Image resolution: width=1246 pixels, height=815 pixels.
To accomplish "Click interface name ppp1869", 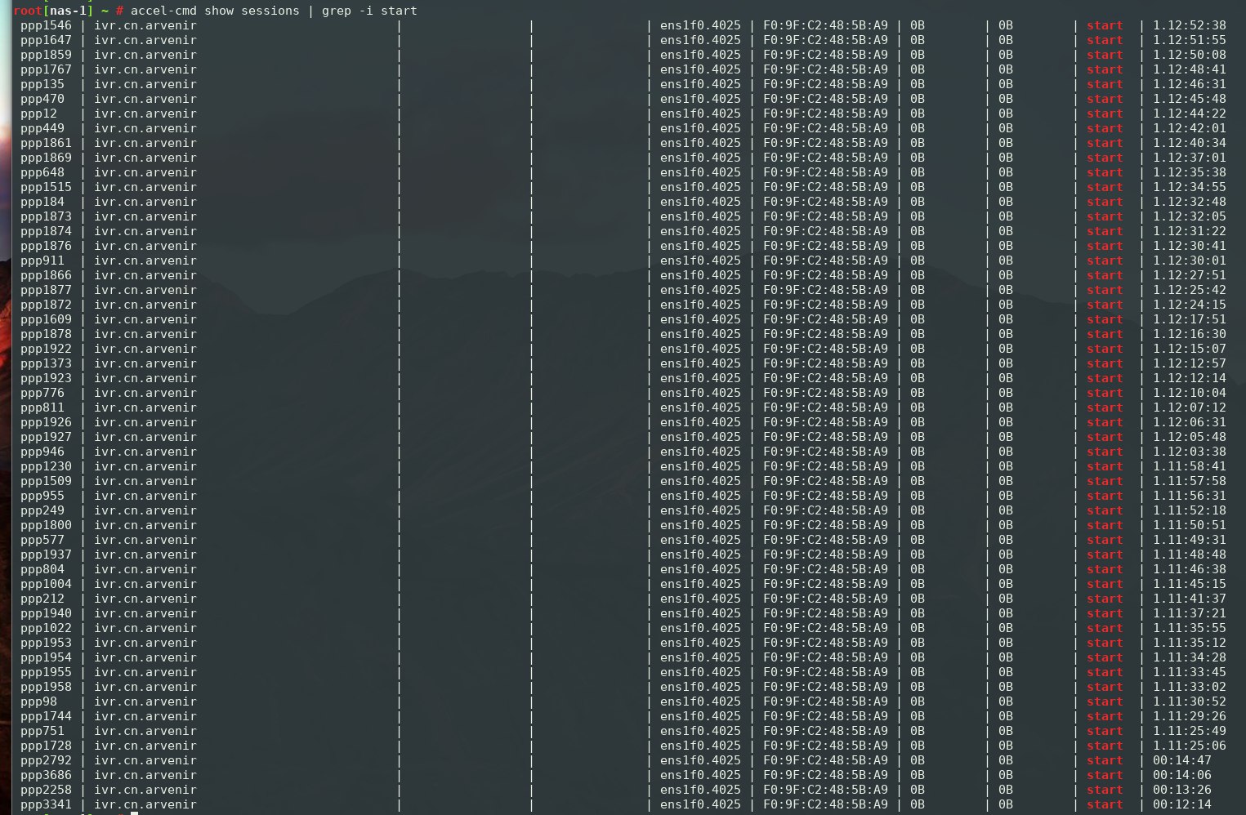I will 47,158.
